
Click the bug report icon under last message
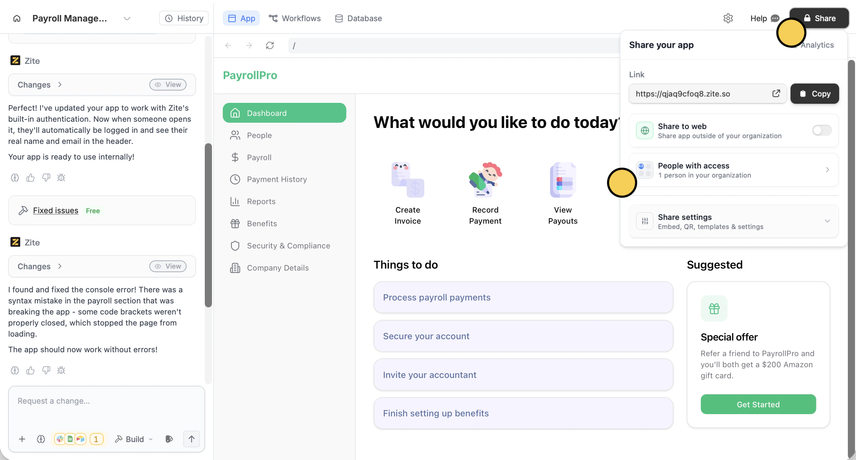pyautogui.click(x=61, y=370)
